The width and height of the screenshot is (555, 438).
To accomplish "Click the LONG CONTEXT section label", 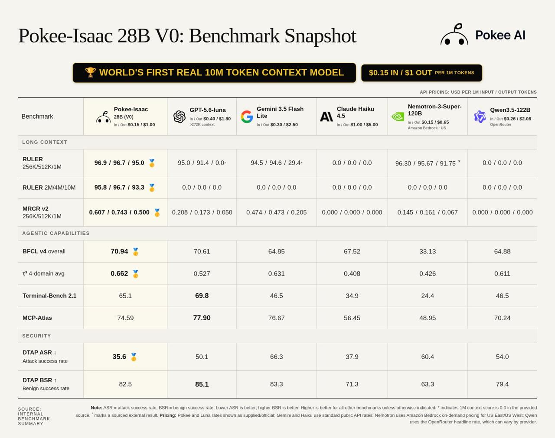I will 45,142.
